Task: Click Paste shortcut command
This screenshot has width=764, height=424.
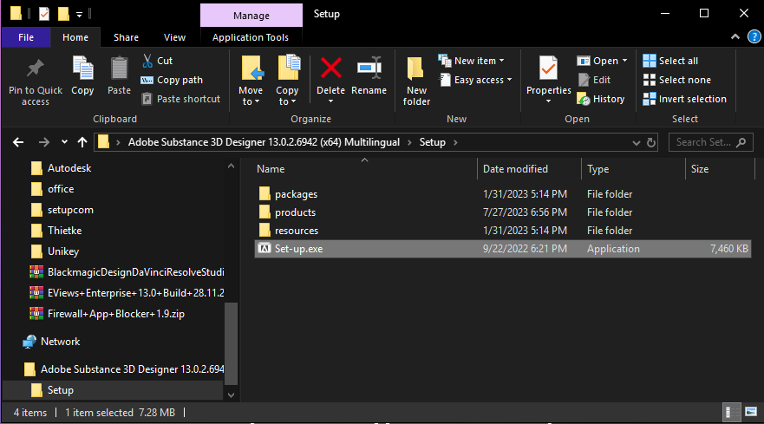Action: coord(180,99)
